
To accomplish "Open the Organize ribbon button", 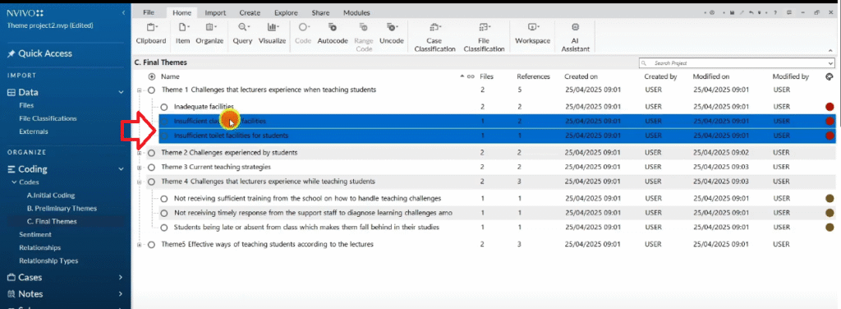I will [x=209, y=33].
